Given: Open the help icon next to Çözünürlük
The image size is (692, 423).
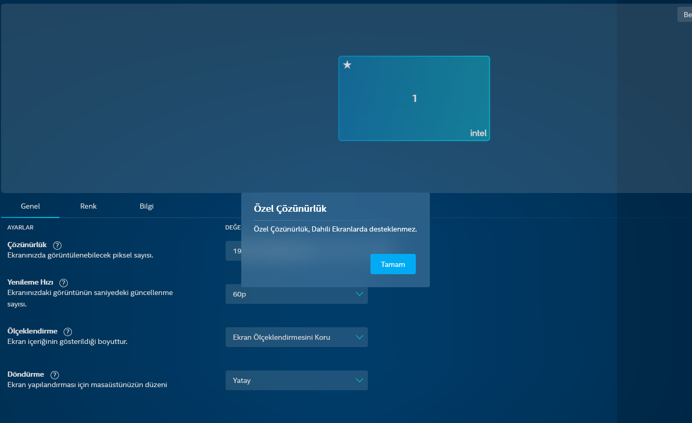Looking at the screenshot, I should click(57, 245).
